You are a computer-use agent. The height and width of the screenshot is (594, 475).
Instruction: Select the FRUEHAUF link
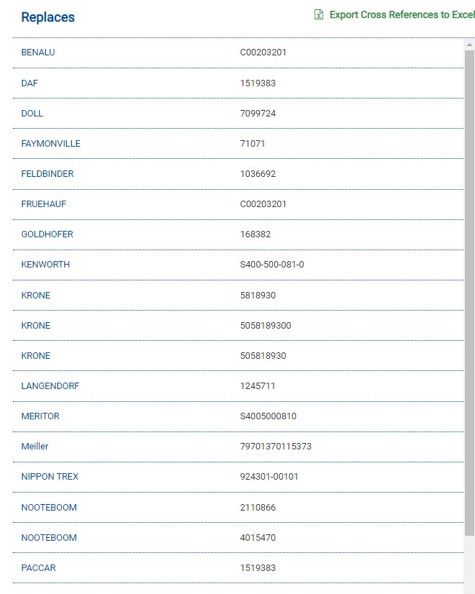point(44,204)
